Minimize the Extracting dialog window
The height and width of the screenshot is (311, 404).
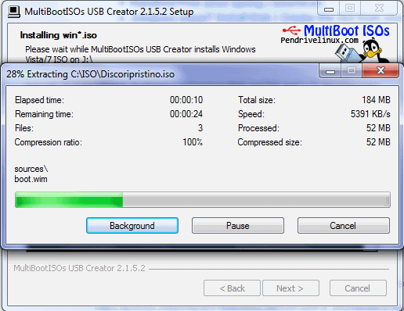(x=330, y=71)
